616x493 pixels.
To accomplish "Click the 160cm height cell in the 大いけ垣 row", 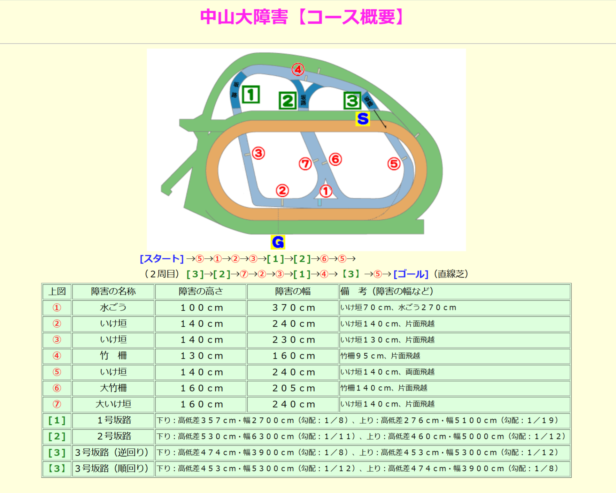I will pyautogui.click(x=201, y=404).
